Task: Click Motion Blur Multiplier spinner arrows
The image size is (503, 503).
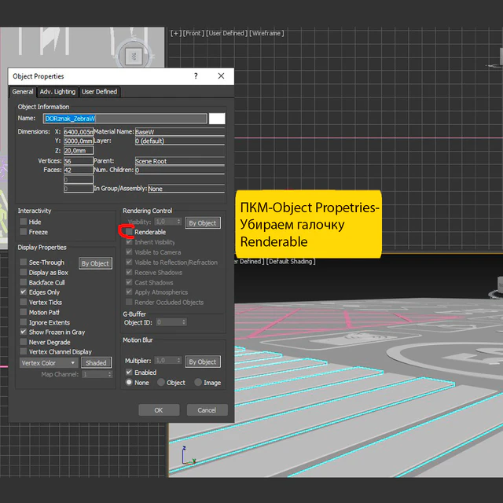Action: click(x=179, y=361)
